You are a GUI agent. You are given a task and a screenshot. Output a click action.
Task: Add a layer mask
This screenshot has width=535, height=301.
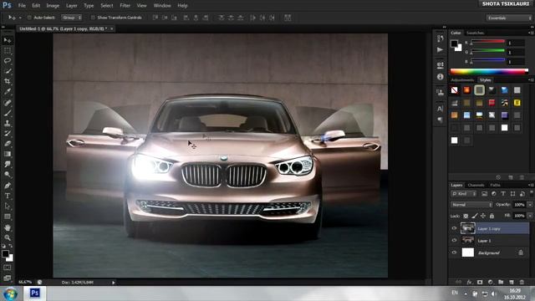[x=480, y=283]
